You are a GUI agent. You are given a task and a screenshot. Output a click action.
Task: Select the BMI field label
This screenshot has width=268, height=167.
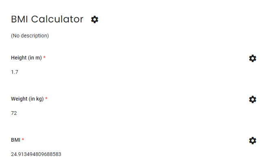(15, 140)
